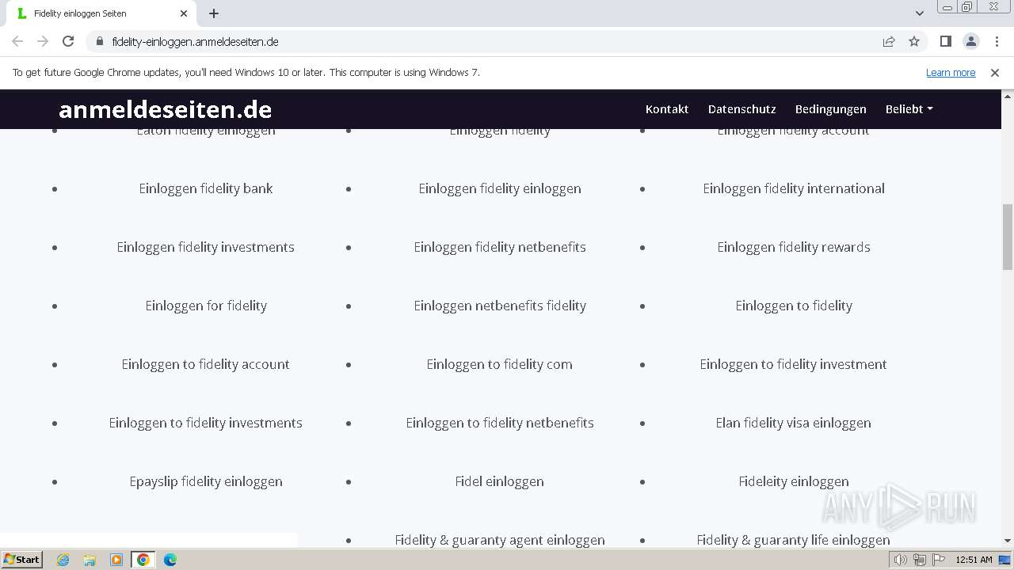Screen dimensions: 1014x570
Task: Open Einloggen to fidelity com link
Action: pyautogui.click(x=500, y=364)
